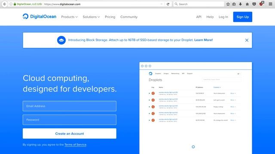
Task: Click the browser back arrow button
Action: [5, 4]
